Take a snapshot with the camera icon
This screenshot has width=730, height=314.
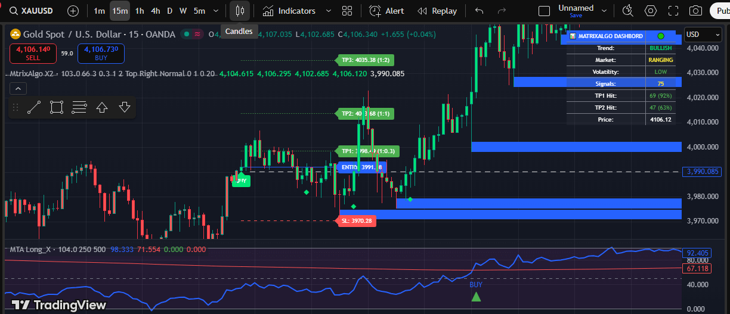click(x=695, y=11)
